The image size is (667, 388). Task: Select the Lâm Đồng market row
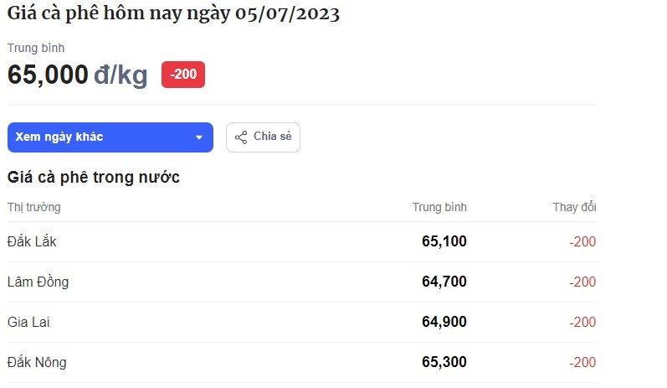point(302,282)
